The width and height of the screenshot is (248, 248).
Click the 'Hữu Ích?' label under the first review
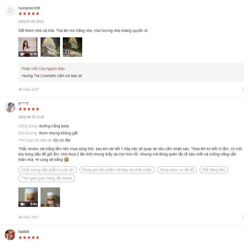point(31,90)
